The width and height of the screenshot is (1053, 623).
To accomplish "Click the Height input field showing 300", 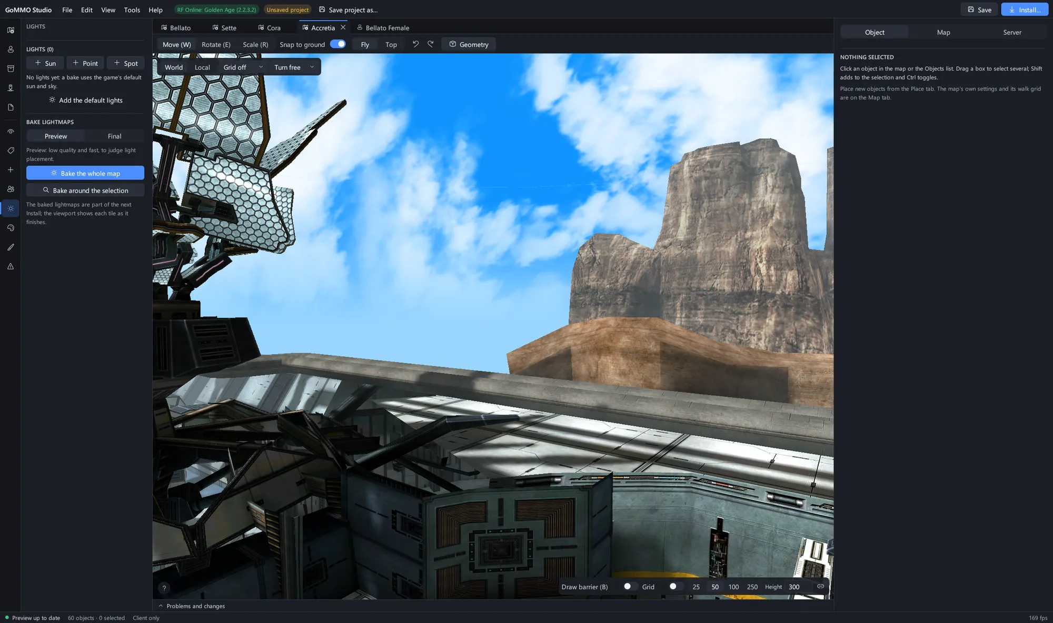I will click(797, 587).
